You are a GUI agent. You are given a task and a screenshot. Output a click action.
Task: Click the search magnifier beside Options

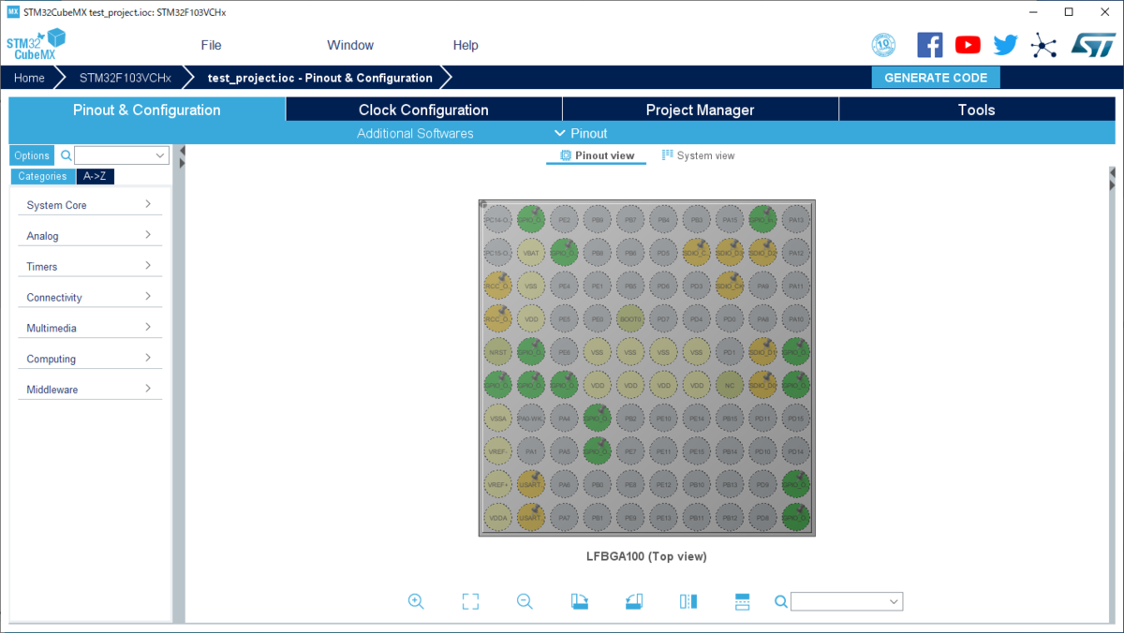pos(66,155)
